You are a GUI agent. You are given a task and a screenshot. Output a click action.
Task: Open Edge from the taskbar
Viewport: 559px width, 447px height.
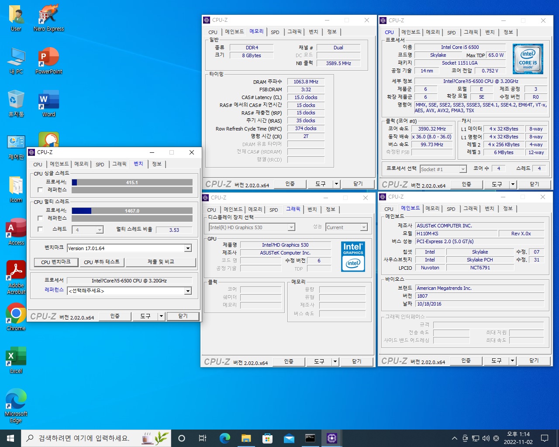pyautogui.click(x=224, y=438)
